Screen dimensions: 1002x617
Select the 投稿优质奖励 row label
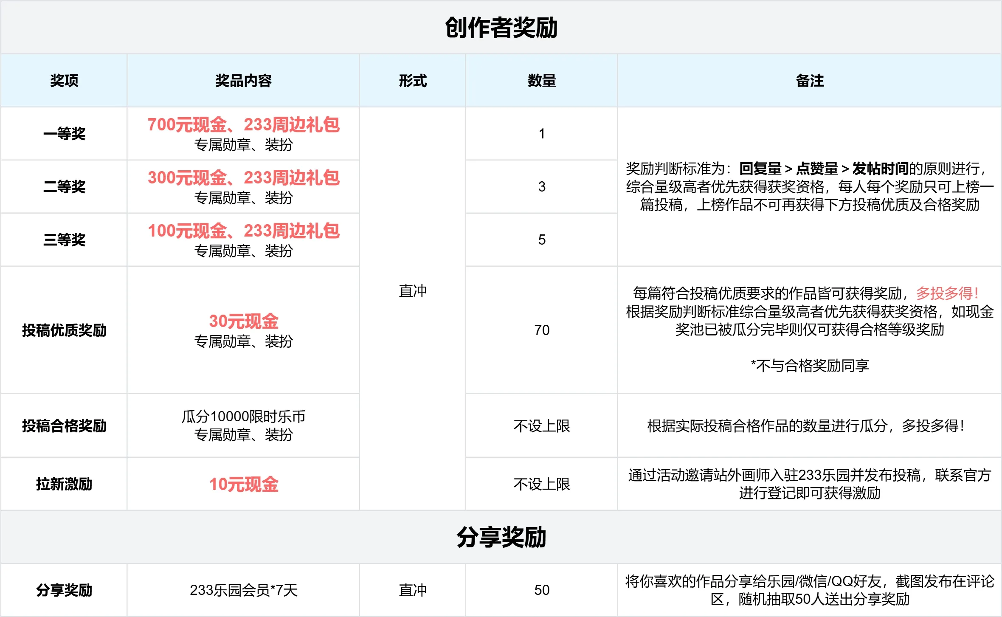click(64, 330)
